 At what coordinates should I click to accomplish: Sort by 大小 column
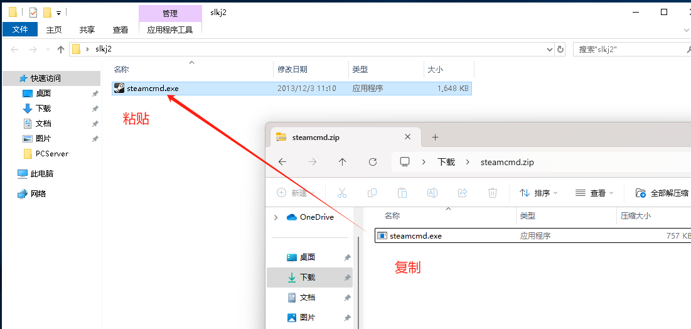point(435,69)
